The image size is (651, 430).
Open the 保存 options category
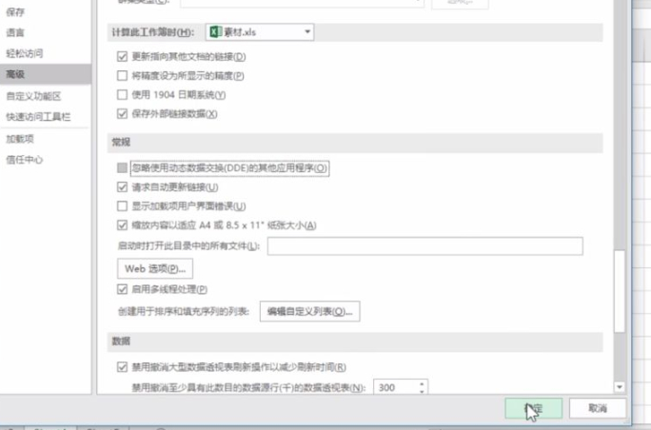coord(15,12)
